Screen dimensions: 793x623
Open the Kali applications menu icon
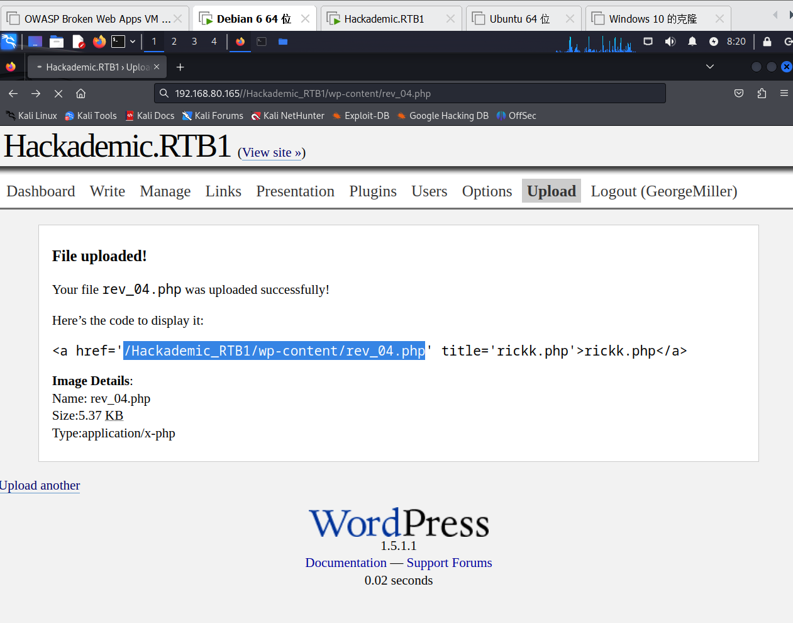point(9,42)
